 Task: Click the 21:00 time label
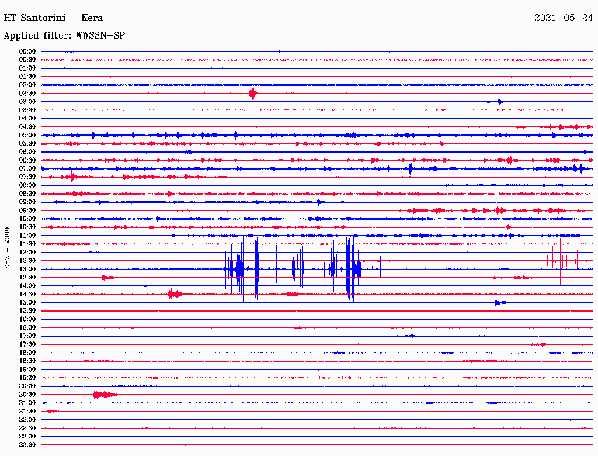click(x=27, y=403)
